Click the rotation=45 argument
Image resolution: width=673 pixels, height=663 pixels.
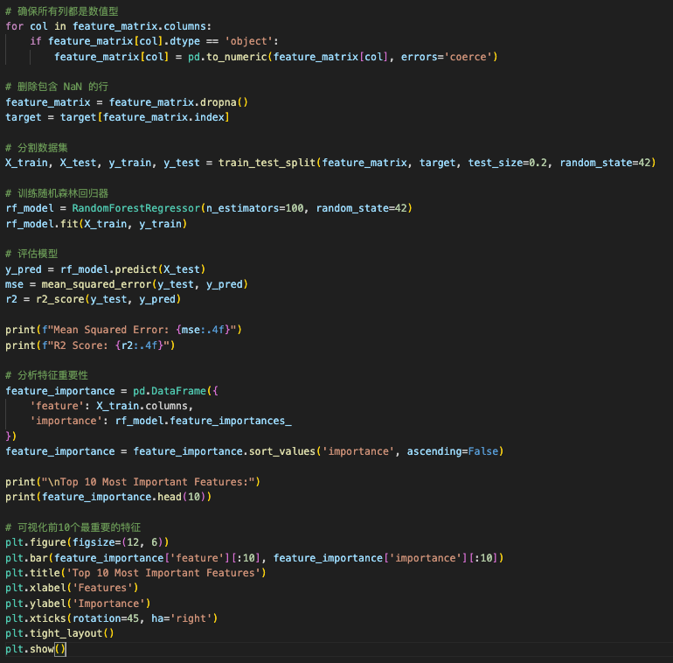tap(106, 618)
